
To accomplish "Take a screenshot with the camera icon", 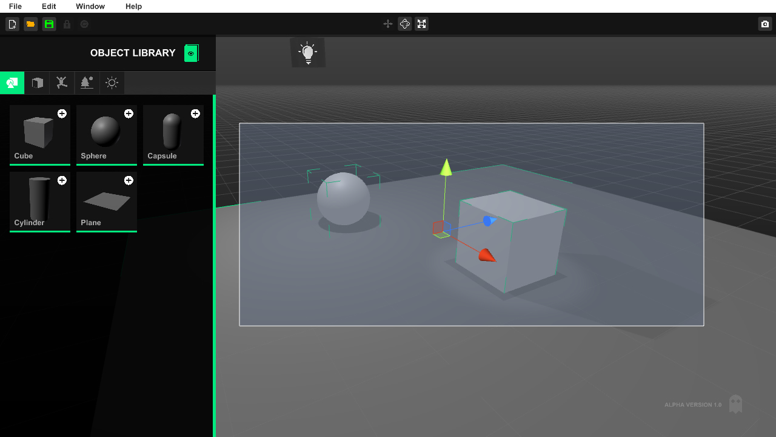I will pos(764,24).
